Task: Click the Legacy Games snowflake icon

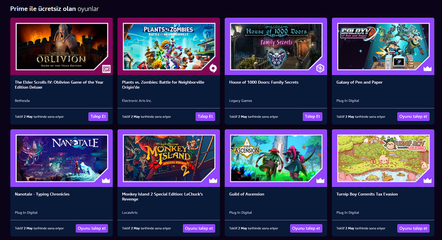Action: coord(320,69)
